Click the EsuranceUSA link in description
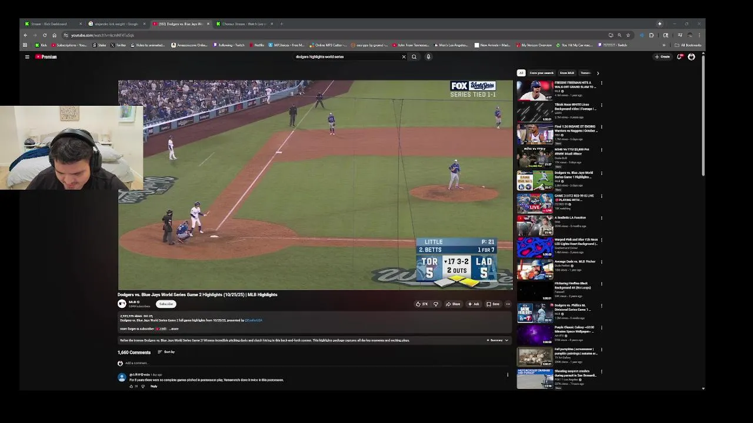 [254, 320]
